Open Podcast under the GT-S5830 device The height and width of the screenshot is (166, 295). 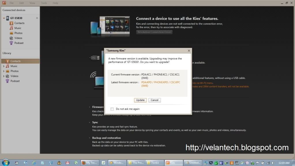click(x=19, y=43)
